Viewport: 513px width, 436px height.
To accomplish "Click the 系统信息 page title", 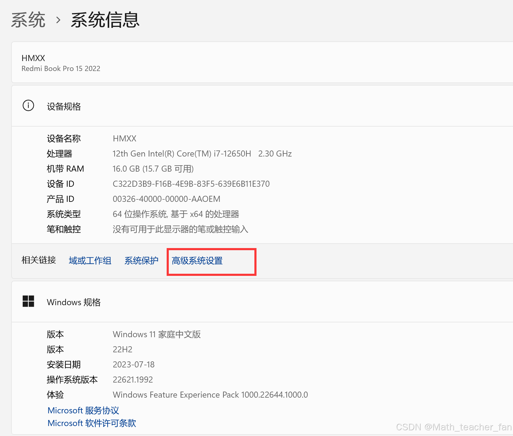I will [105, 20].
